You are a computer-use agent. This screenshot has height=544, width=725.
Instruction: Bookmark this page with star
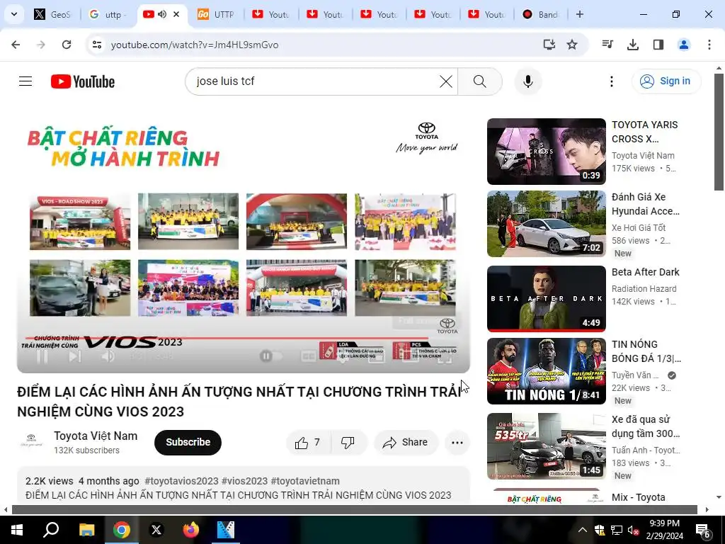(572, 45)
